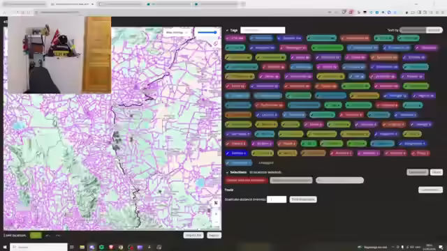Click the map zoom in button
This screenshot has width=447, height=251.
(216, 214)
